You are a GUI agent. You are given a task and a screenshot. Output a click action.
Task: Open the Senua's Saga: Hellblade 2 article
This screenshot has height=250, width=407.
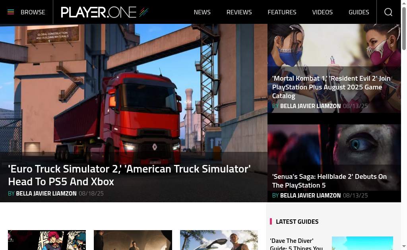(329, 181)
